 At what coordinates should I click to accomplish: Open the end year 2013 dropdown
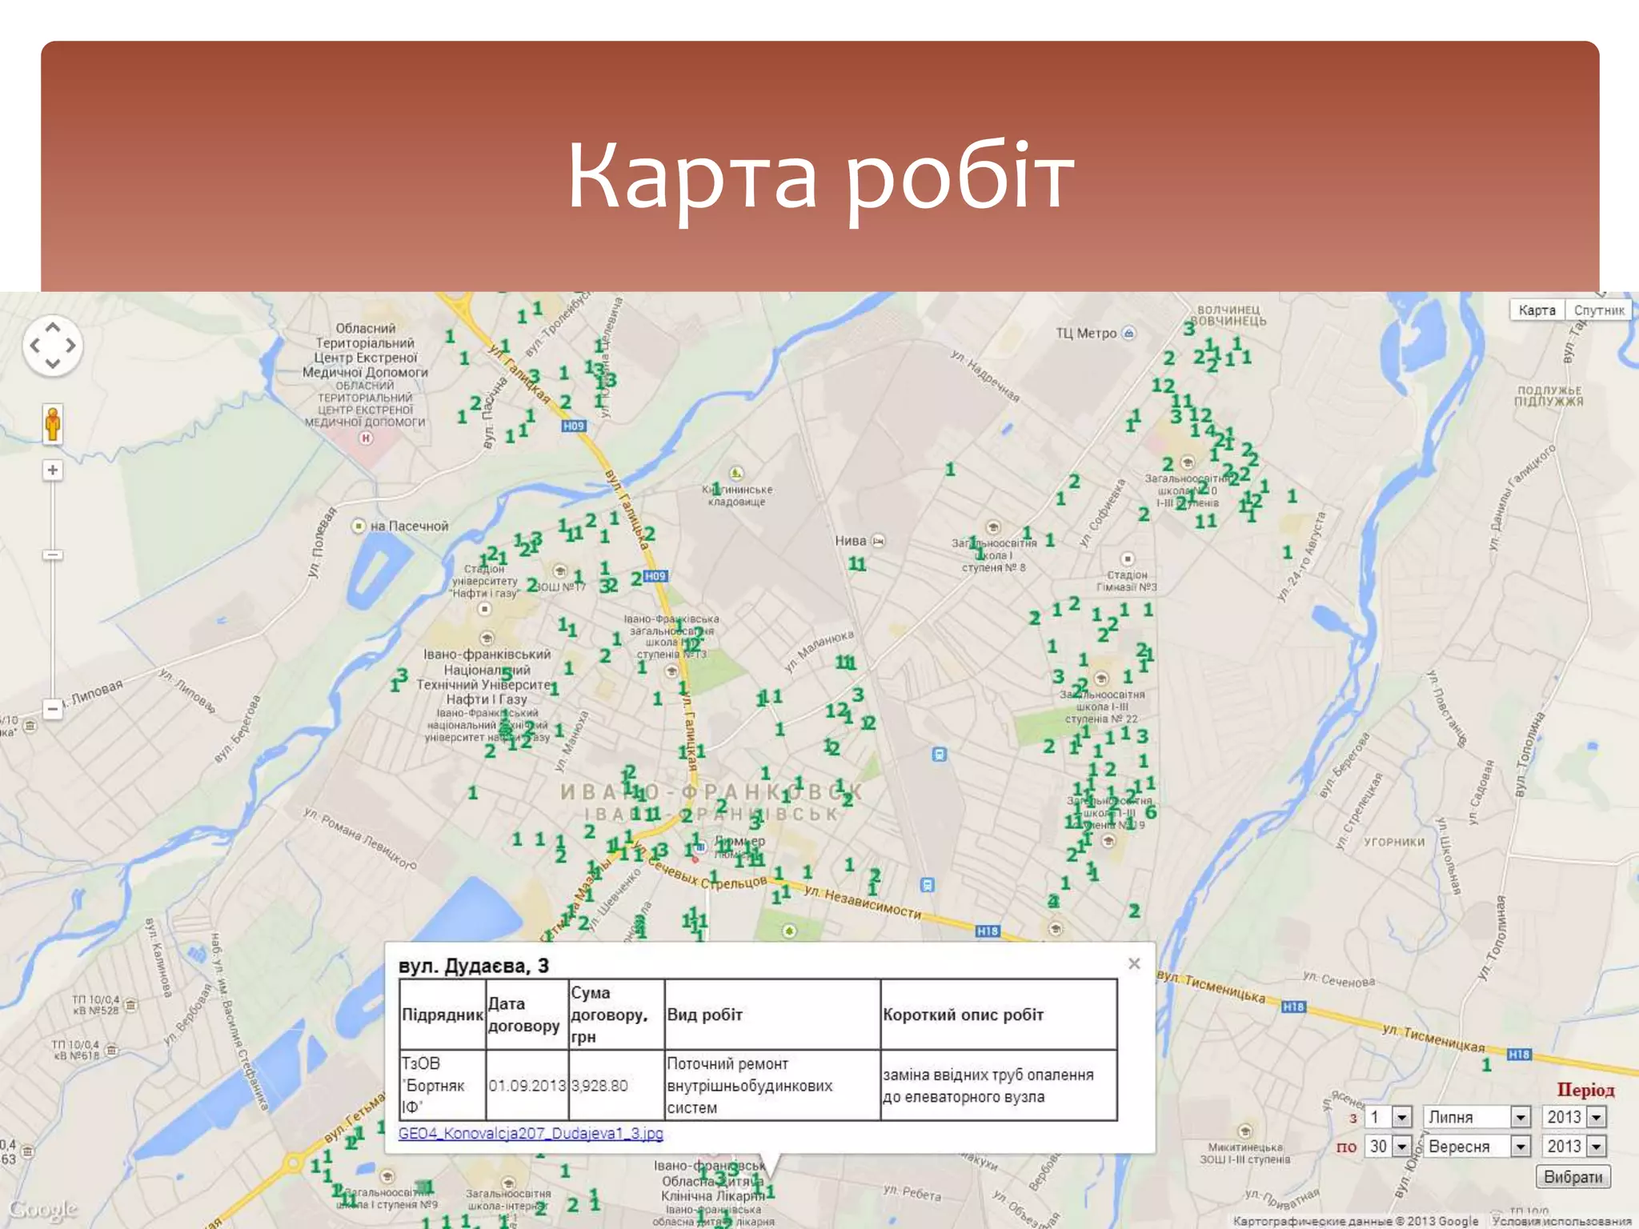coord(1574,1147)
